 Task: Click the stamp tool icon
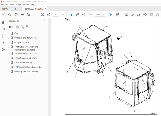pos(145,15)
